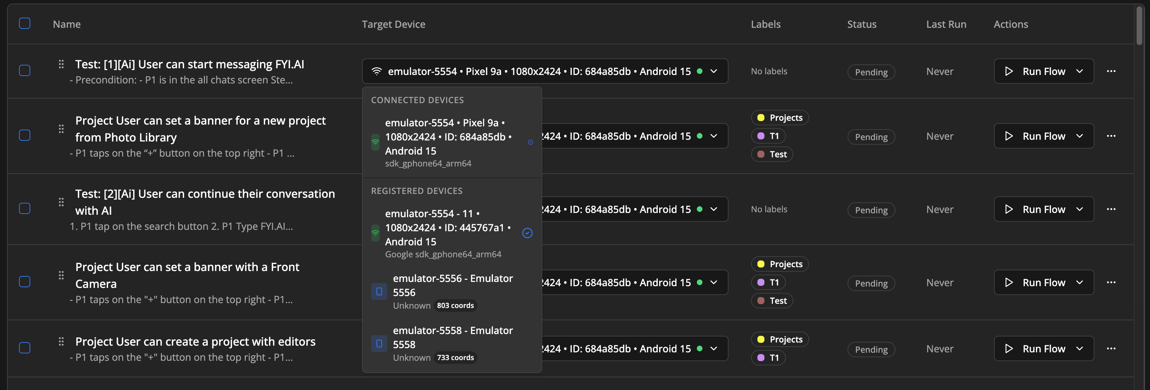Click the '803 coords' badge
Image resolution: width=1150 pixels, height=390 pixels.
pos(455,305)
